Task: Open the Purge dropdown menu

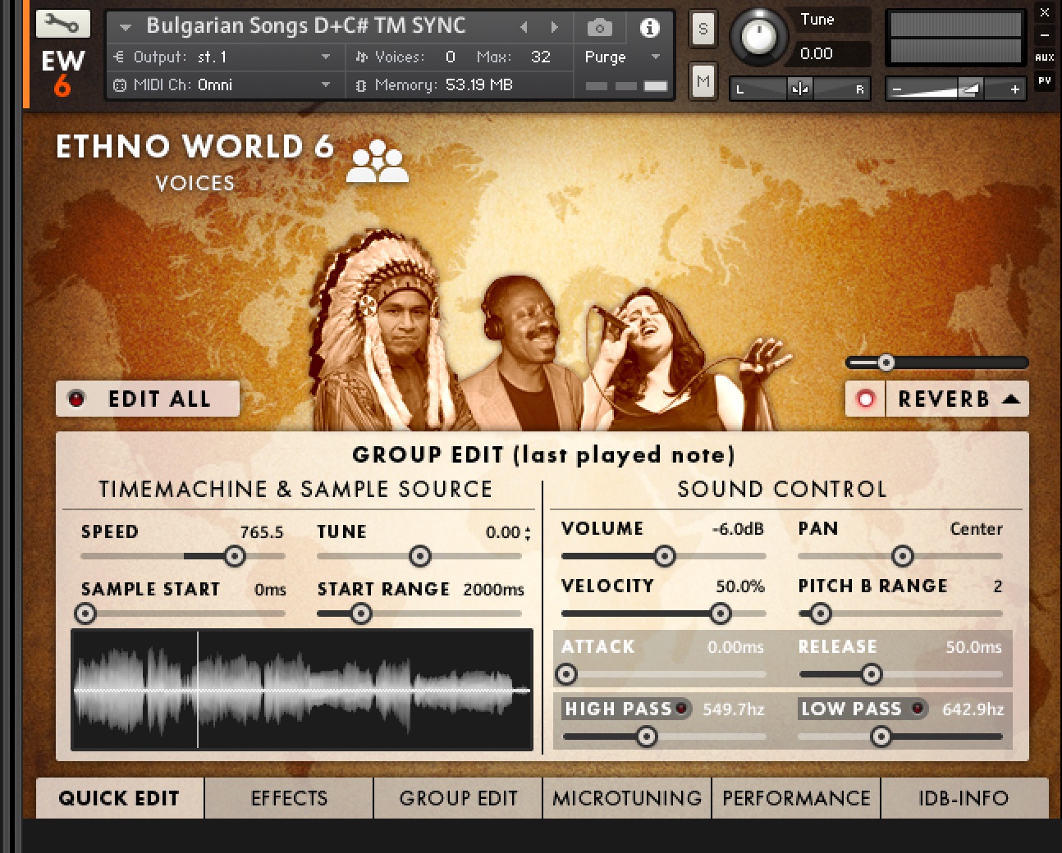Action: 655,57
